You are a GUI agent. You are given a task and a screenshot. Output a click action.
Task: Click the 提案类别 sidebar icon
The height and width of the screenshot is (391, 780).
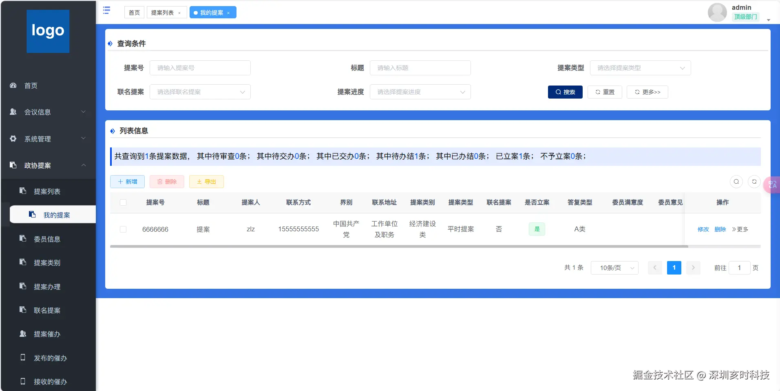coord(23,262)
